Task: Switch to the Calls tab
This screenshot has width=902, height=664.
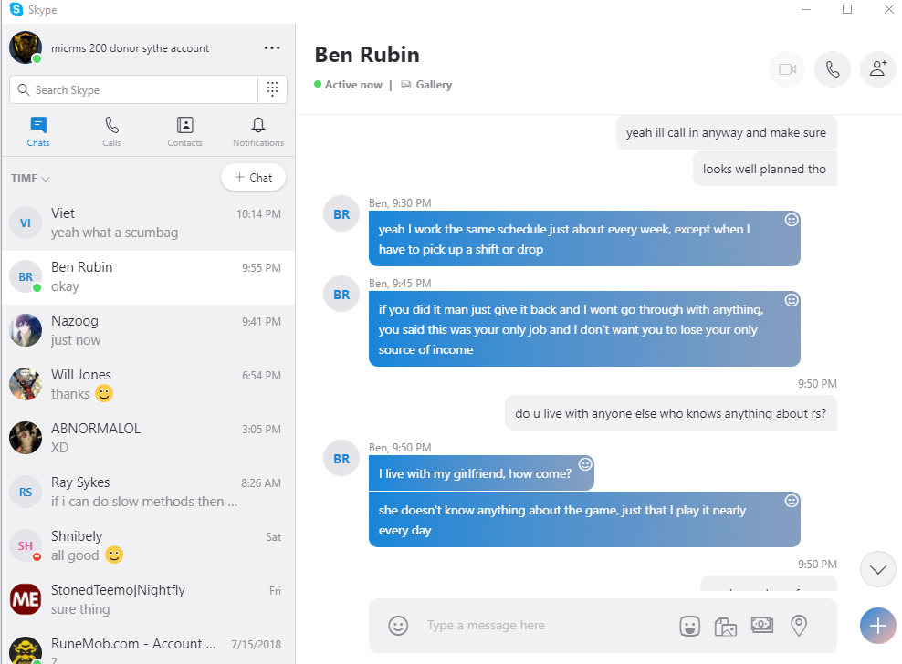Action: click(111, 131)
